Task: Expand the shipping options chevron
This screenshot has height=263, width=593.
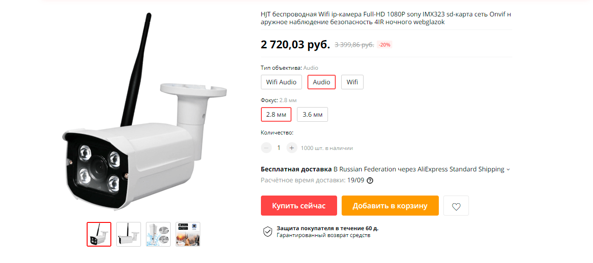Action: click(509, 169)
